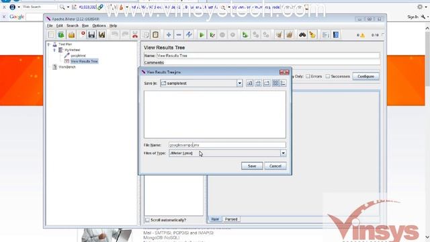Select Test Plan in the tree

pyautogui.click(x=65, y=44)
